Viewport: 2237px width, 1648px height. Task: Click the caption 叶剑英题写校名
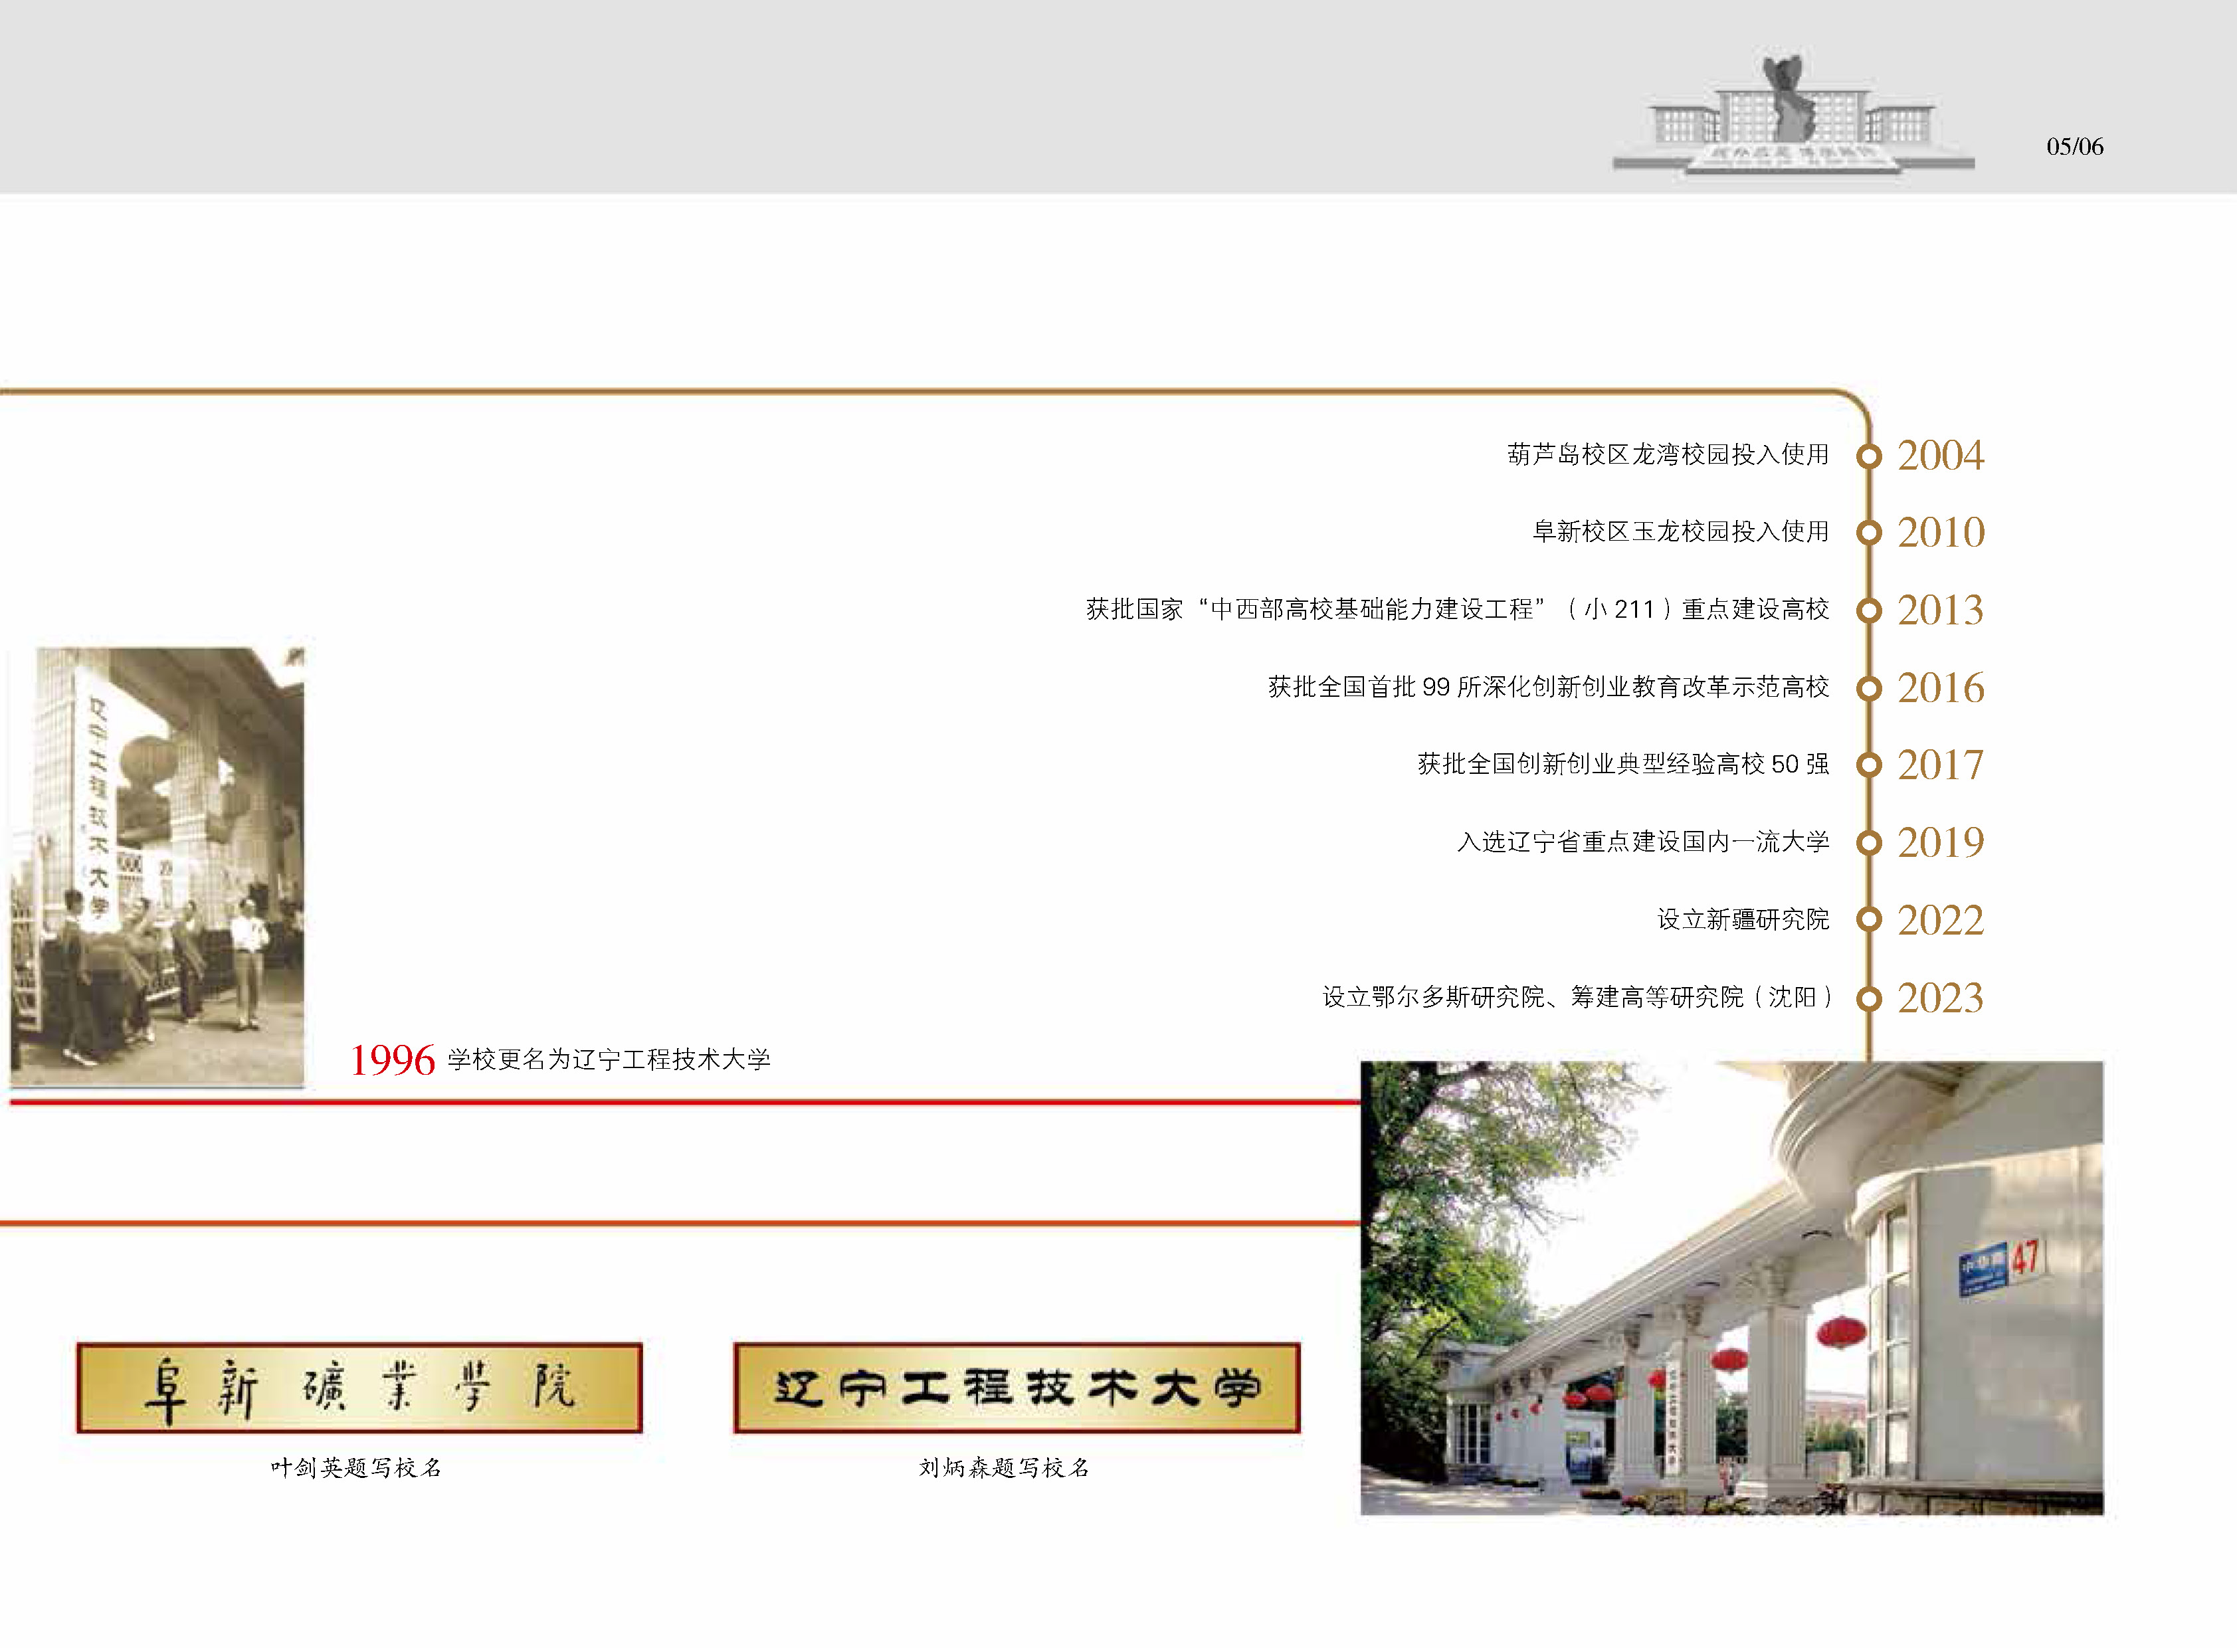[x=356, y=1467]
